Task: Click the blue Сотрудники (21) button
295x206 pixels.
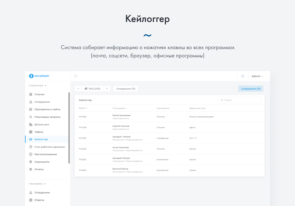Action: click(251, 89)
